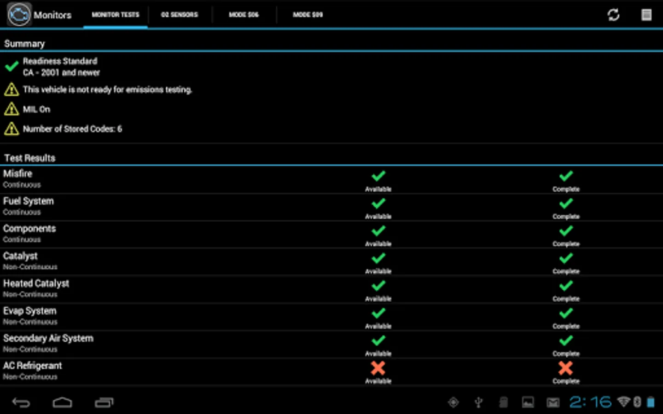Click Evap System Complete checkmark
663x414 pixels.
566,313
